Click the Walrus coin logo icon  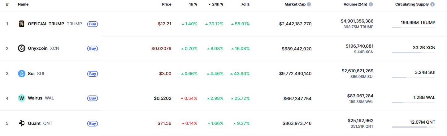[x=22, y=98]
